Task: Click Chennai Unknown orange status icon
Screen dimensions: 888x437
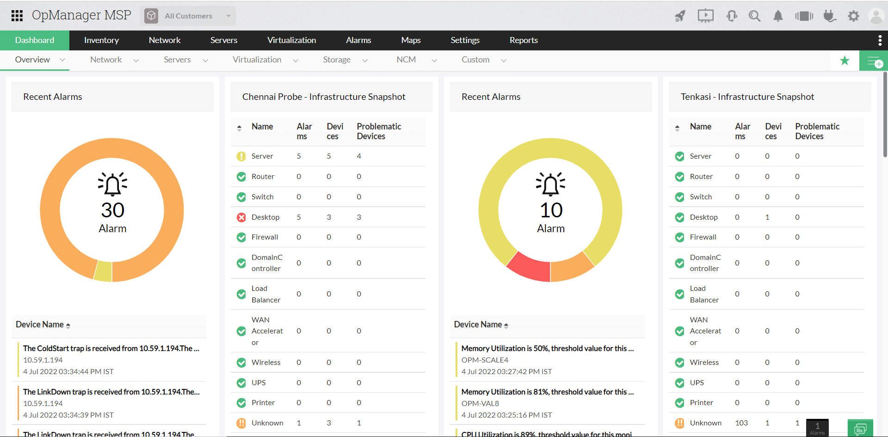Action: coord(241,423)
